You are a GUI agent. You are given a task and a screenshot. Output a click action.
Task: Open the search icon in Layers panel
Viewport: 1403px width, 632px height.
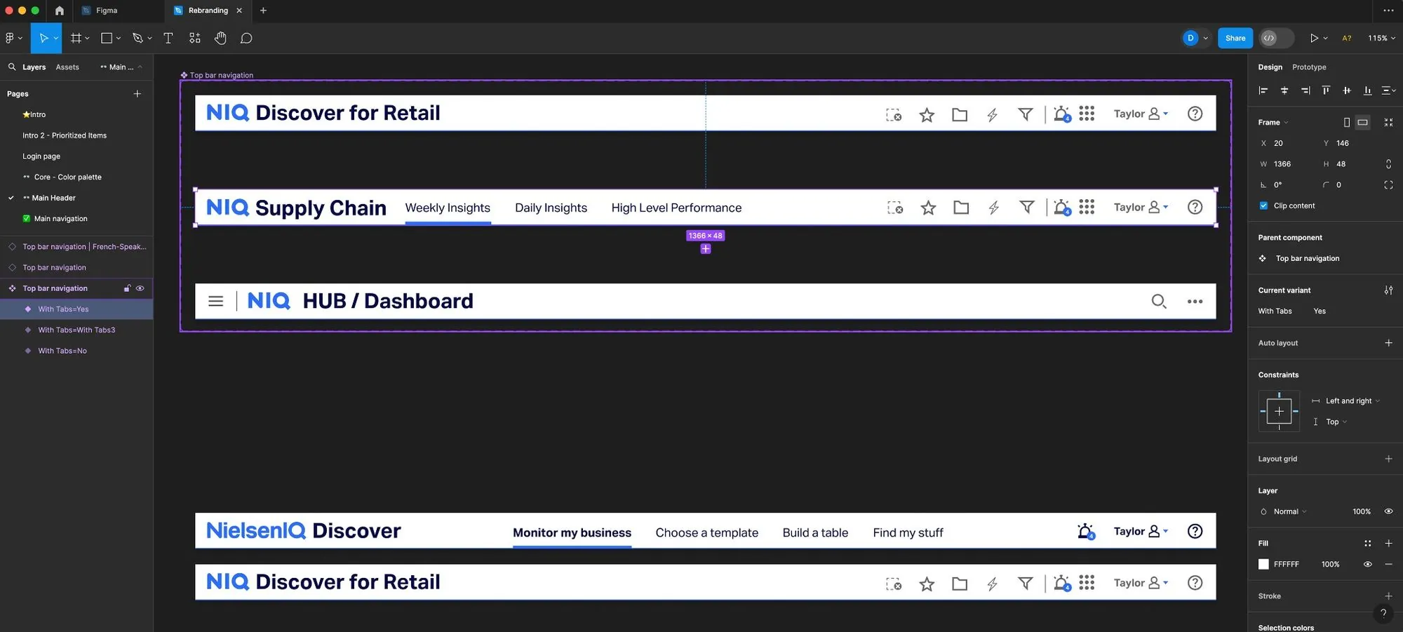tap(12, 67)
